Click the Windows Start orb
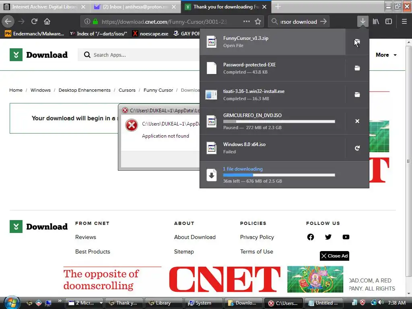 (x=12, y=302)
